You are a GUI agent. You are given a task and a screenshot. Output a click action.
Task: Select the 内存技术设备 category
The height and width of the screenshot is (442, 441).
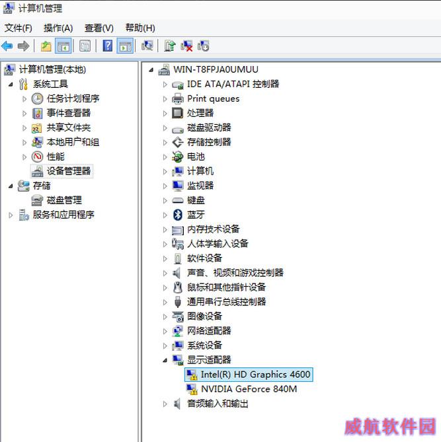click(x=214, y=229)
